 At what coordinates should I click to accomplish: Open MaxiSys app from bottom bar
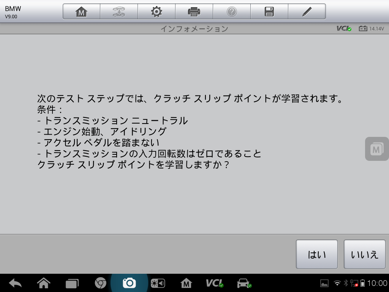pyautogui.click(x=186, y=283)
